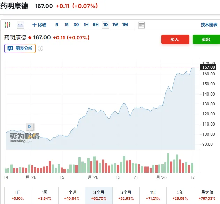Open the news overlay icon in toolbar
Image resolution: width=220 pixels, height=204 pixels.
[x=142, y=25]
